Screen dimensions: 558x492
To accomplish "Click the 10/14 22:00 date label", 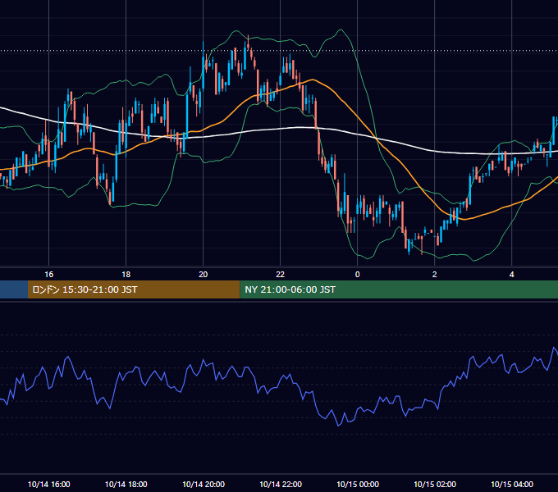I will coord(281,484).
